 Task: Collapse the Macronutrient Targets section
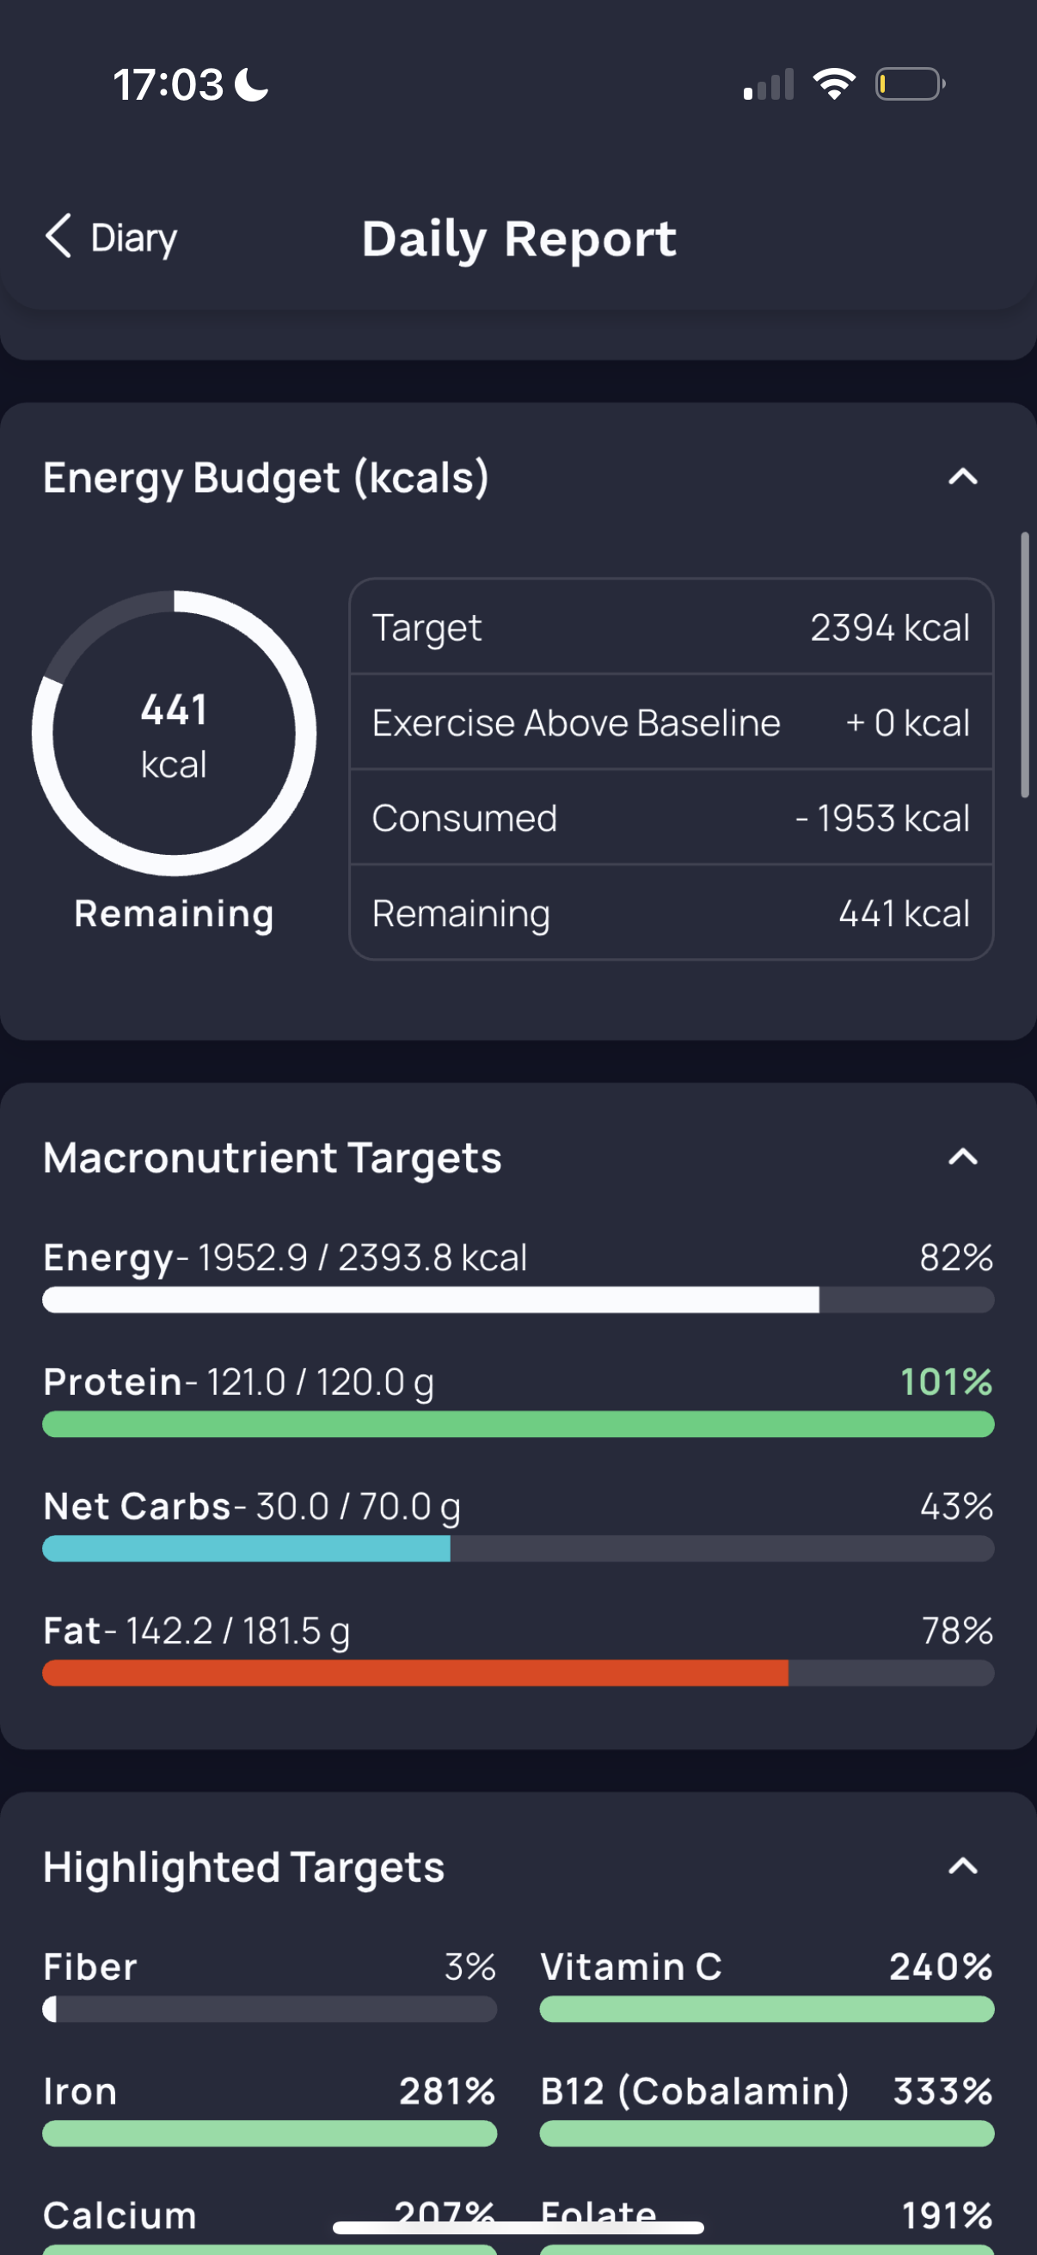pos(962,1158)
